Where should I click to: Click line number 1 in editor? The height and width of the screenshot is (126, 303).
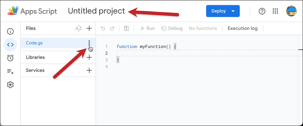click(x=107, y=46)
